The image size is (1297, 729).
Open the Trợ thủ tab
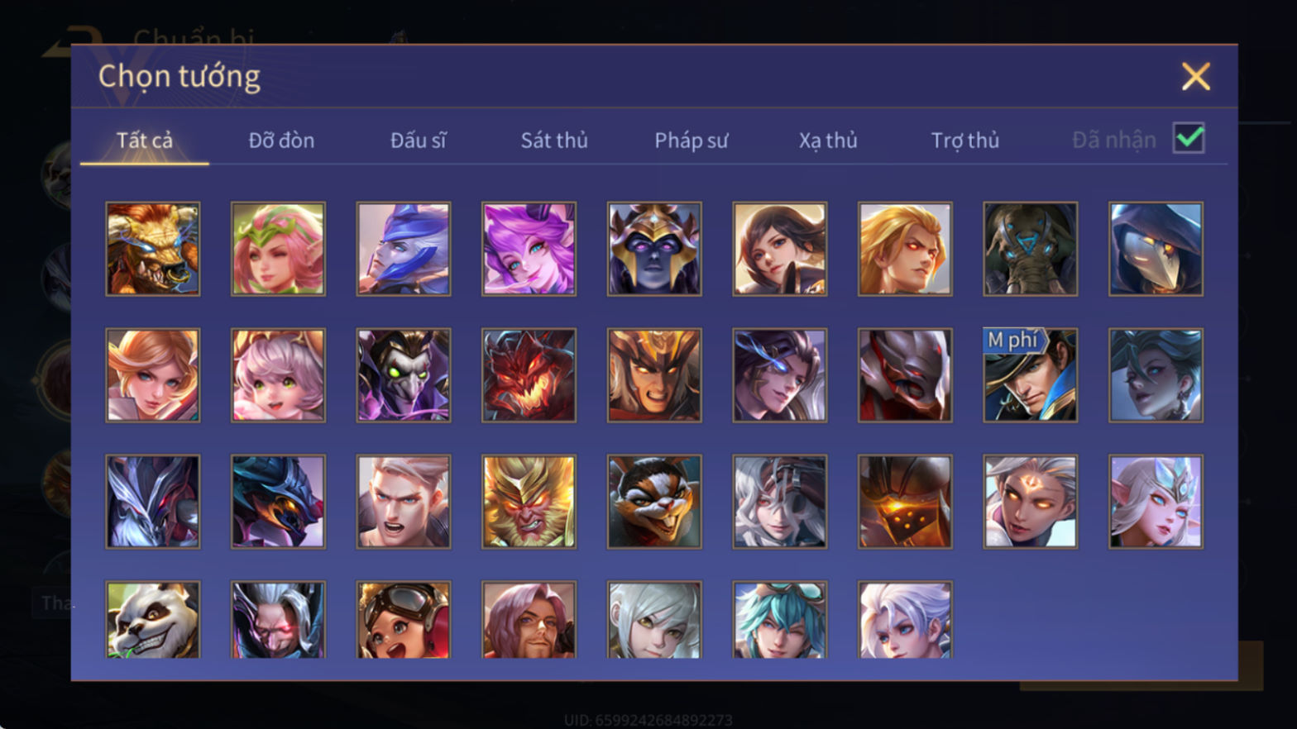(x=964, y=141)
